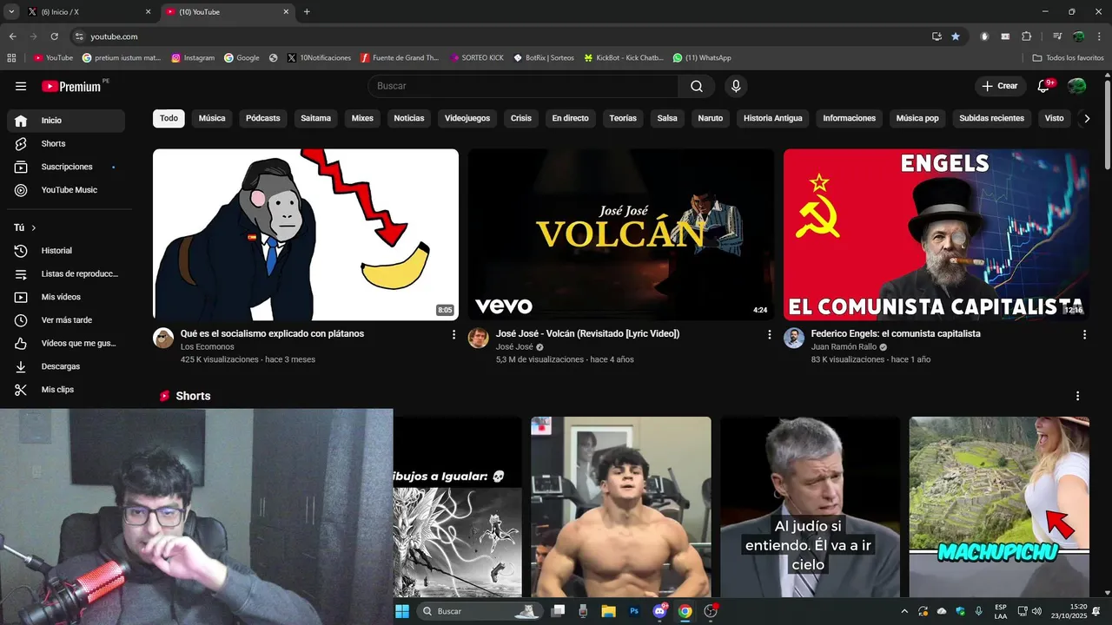Open Discord from the taskbar

pyautogui.click(x=659, y=611)
